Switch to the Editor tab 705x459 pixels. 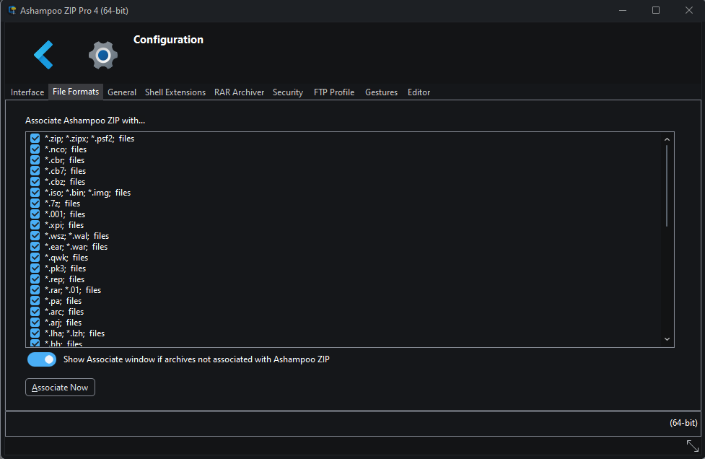pos(419,92)
